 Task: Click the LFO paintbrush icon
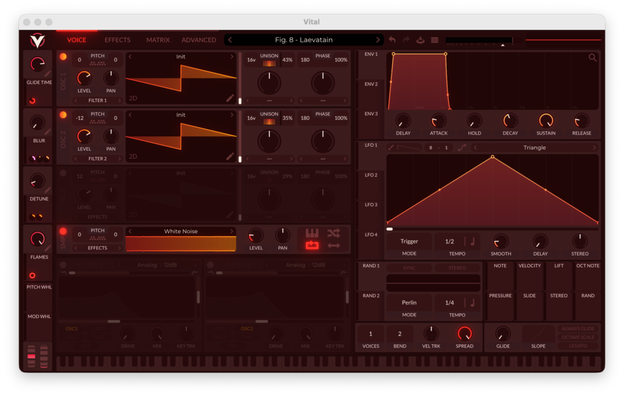tap(391, 147)
